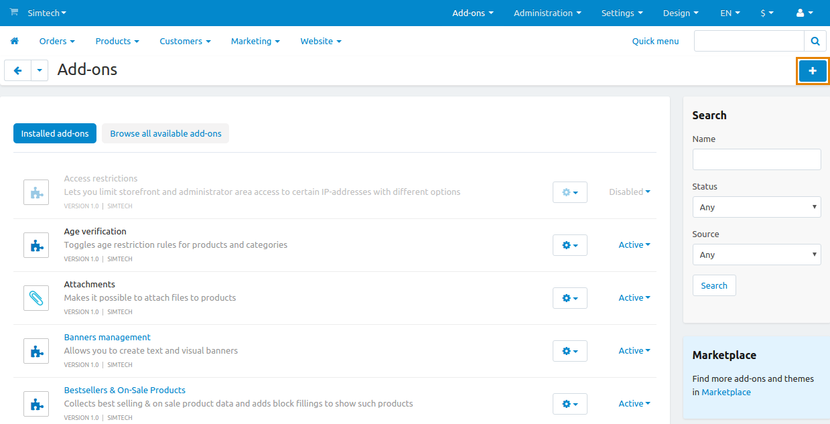This screenshot has width=830, height=424.
Task: Open the Status dropdown in the Search panel
Action: (756, 207)
